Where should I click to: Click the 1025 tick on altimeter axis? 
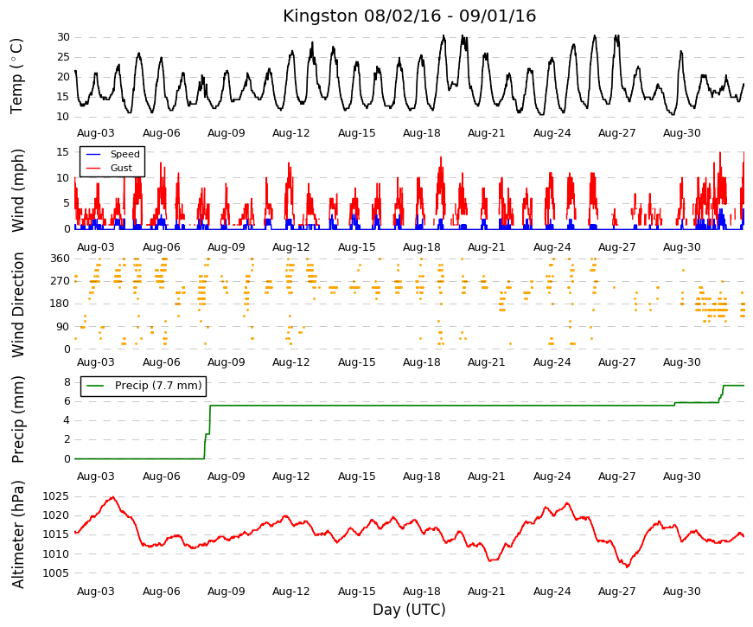[55, 496]
